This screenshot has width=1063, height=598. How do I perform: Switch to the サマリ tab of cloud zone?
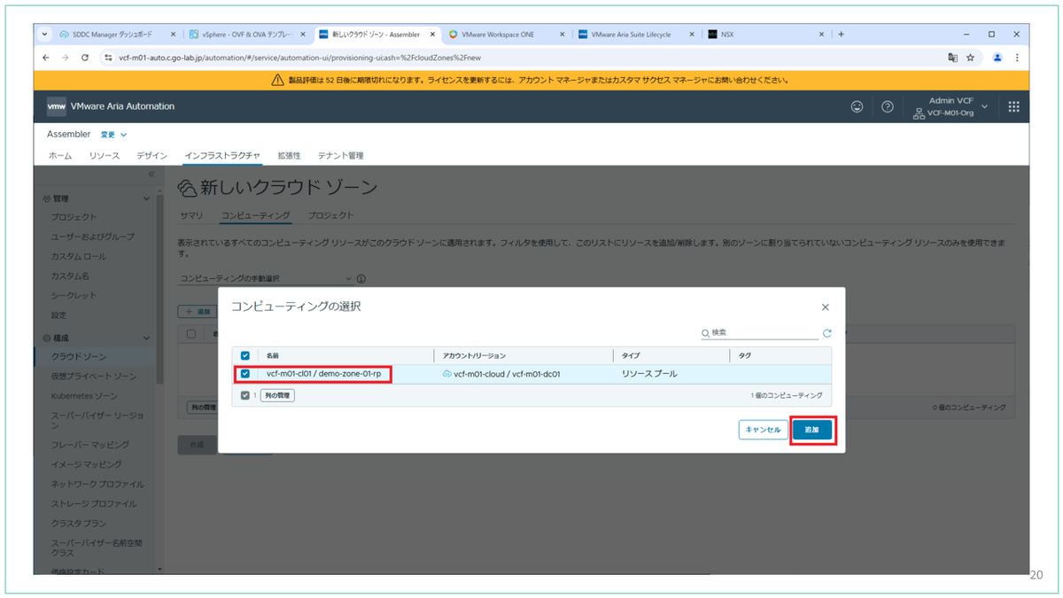click(191, 215)
